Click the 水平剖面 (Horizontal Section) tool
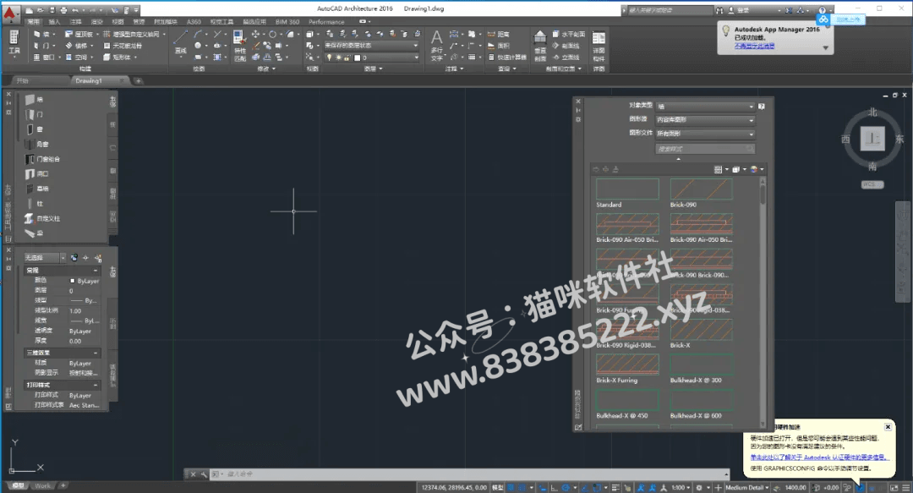This screenshot has height=493, width=913. [x=569, y=35]
